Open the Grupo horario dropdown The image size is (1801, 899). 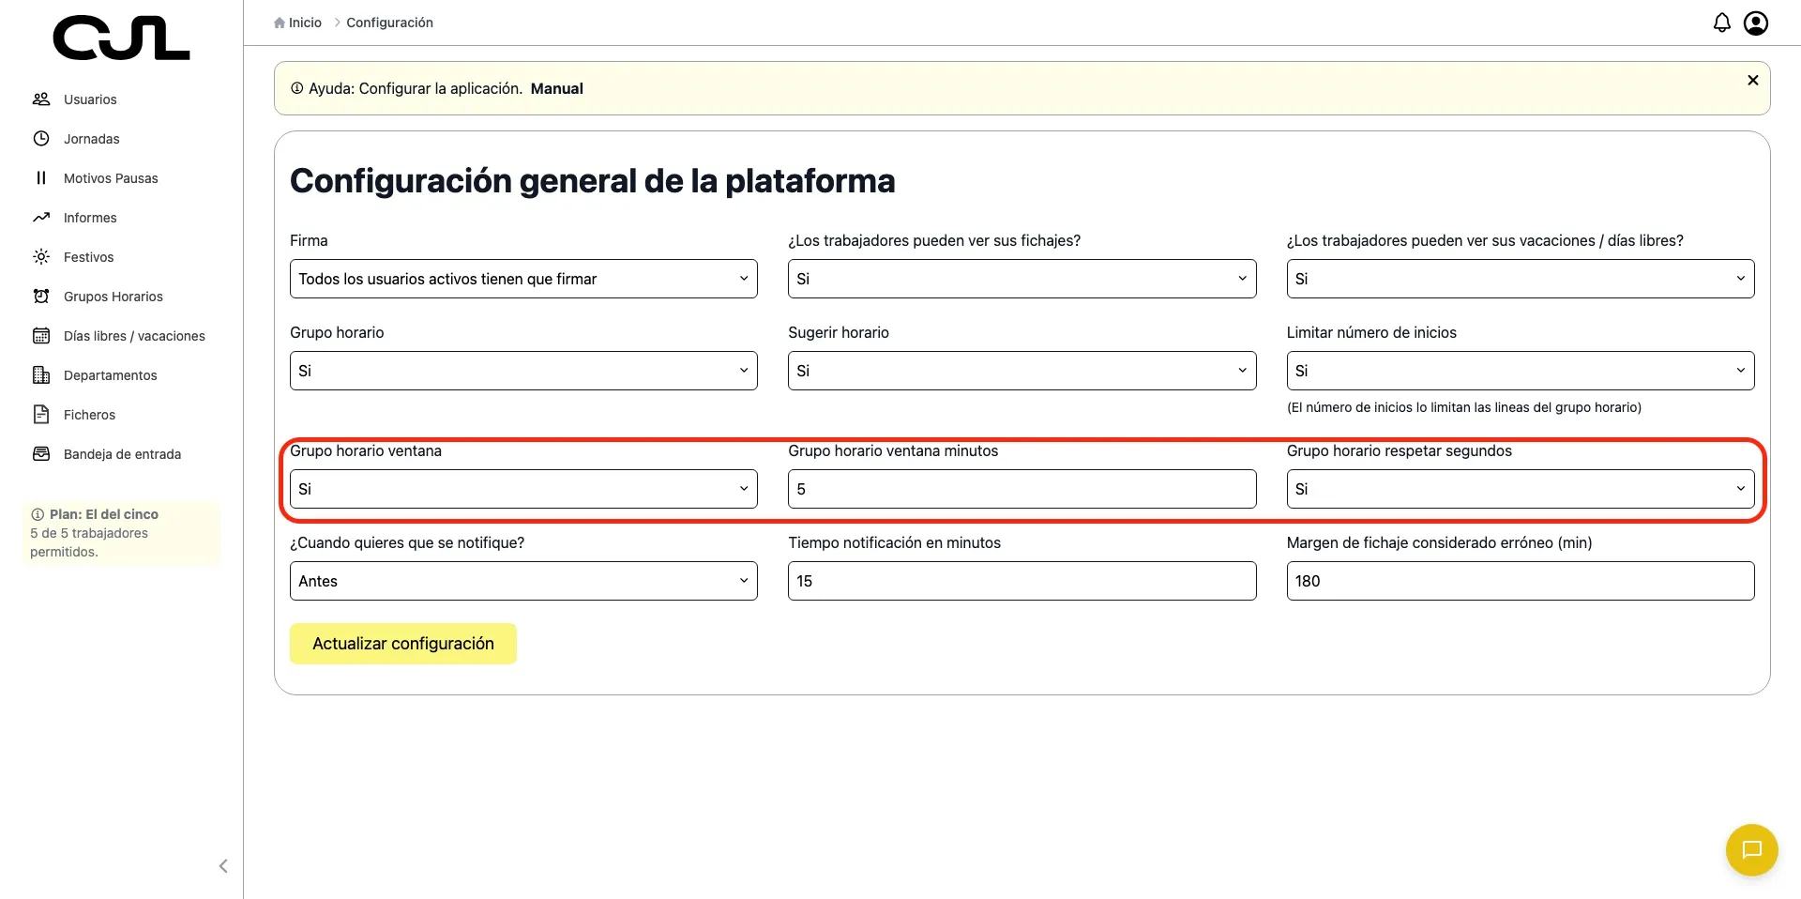(523, 371)
